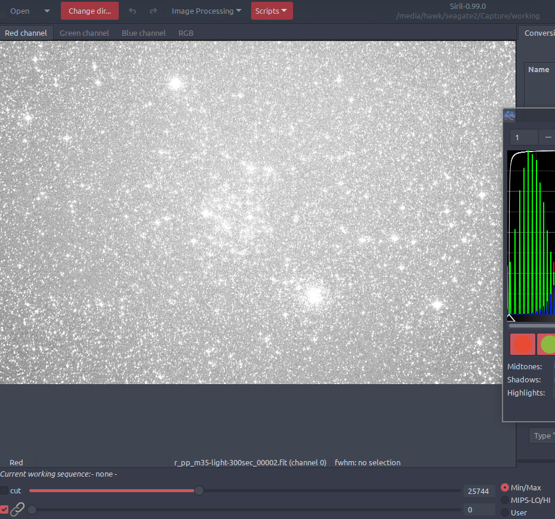Expand the Scripts dropdown

pos(272,11)
